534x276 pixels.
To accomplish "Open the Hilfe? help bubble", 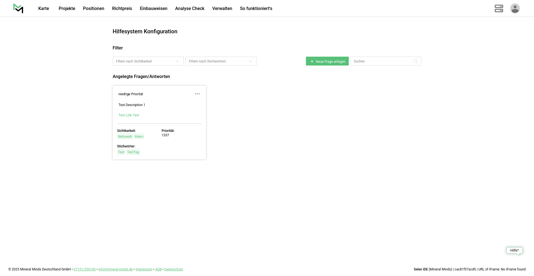I will [x=514, y=250].
